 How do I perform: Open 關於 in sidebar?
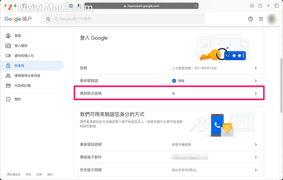tap(32, 99)
